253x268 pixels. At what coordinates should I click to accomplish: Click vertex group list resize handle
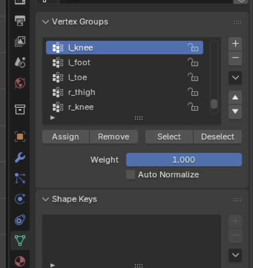coord(138,118)
